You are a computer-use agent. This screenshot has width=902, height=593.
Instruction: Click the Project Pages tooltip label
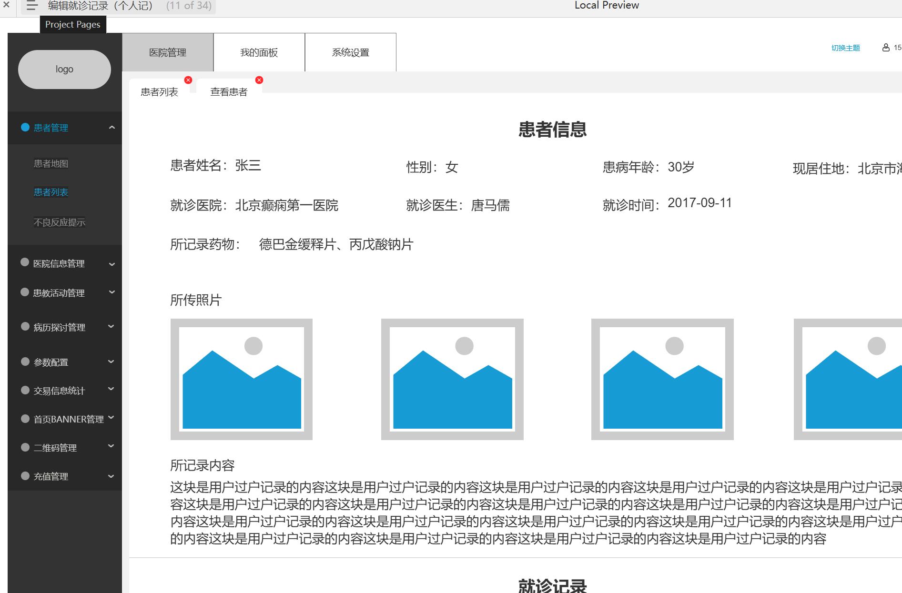[x=73, y=25]
